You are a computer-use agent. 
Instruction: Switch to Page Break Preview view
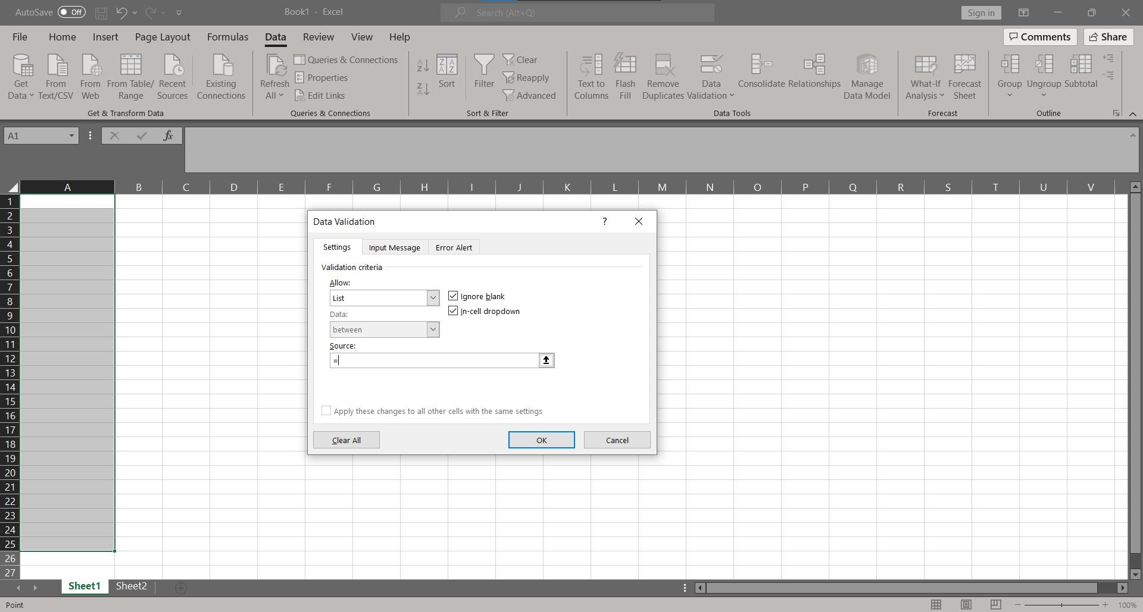tap(995, 605)
